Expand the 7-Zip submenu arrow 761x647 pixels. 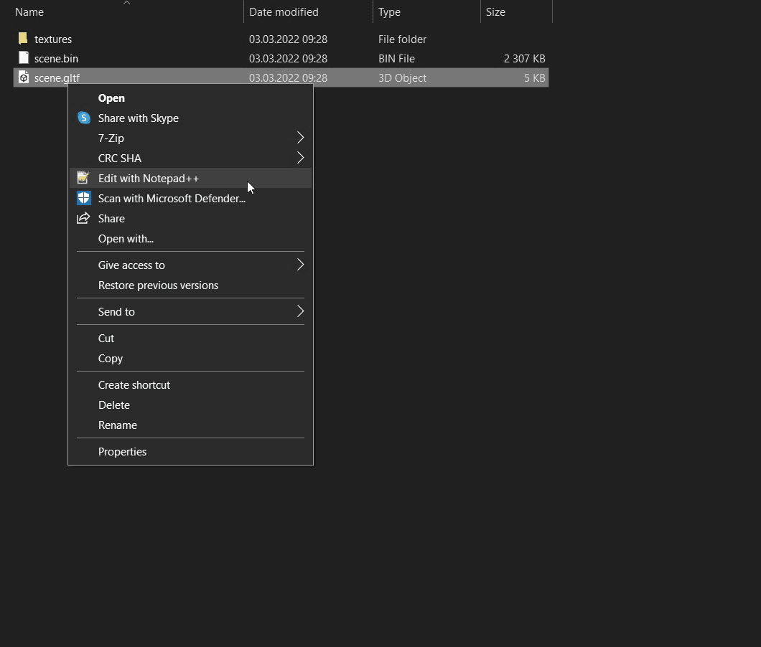pos(300,138)
